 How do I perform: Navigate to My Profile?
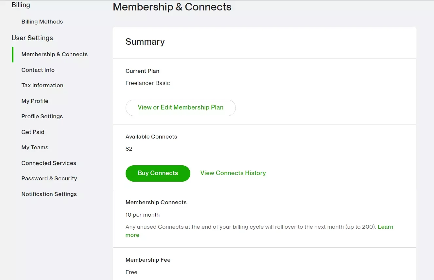click(35, 101)
